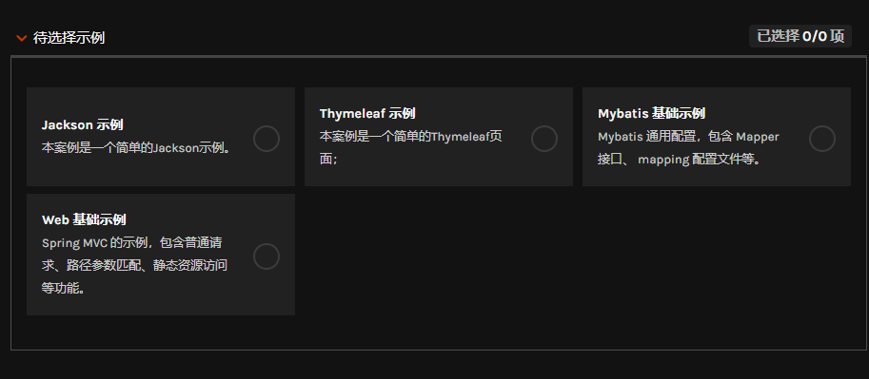
Task: Select the Mybatis 基础示例 radio circle
Action: pyautogui.click(x=822, y=139)
